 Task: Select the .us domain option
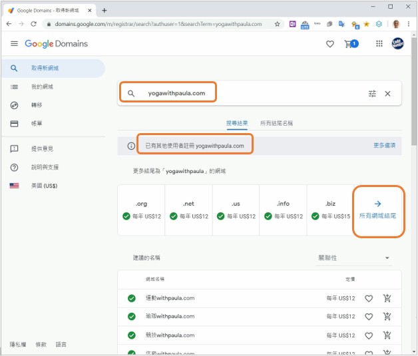(236, 210)
